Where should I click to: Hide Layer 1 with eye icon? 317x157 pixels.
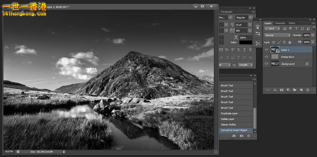coord(267,50)
